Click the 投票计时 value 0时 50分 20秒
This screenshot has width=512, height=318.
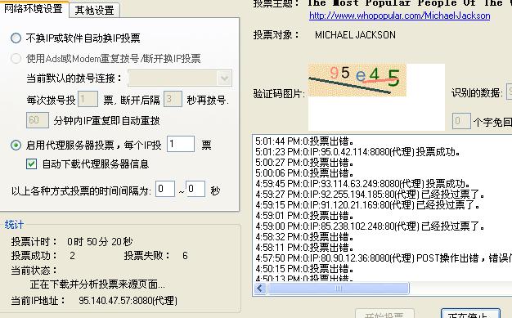click(100, 242)
